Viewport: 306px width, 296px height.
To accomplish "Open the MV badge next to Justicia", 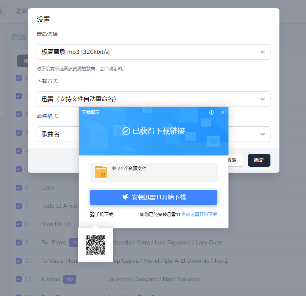I will pos(69,279).
